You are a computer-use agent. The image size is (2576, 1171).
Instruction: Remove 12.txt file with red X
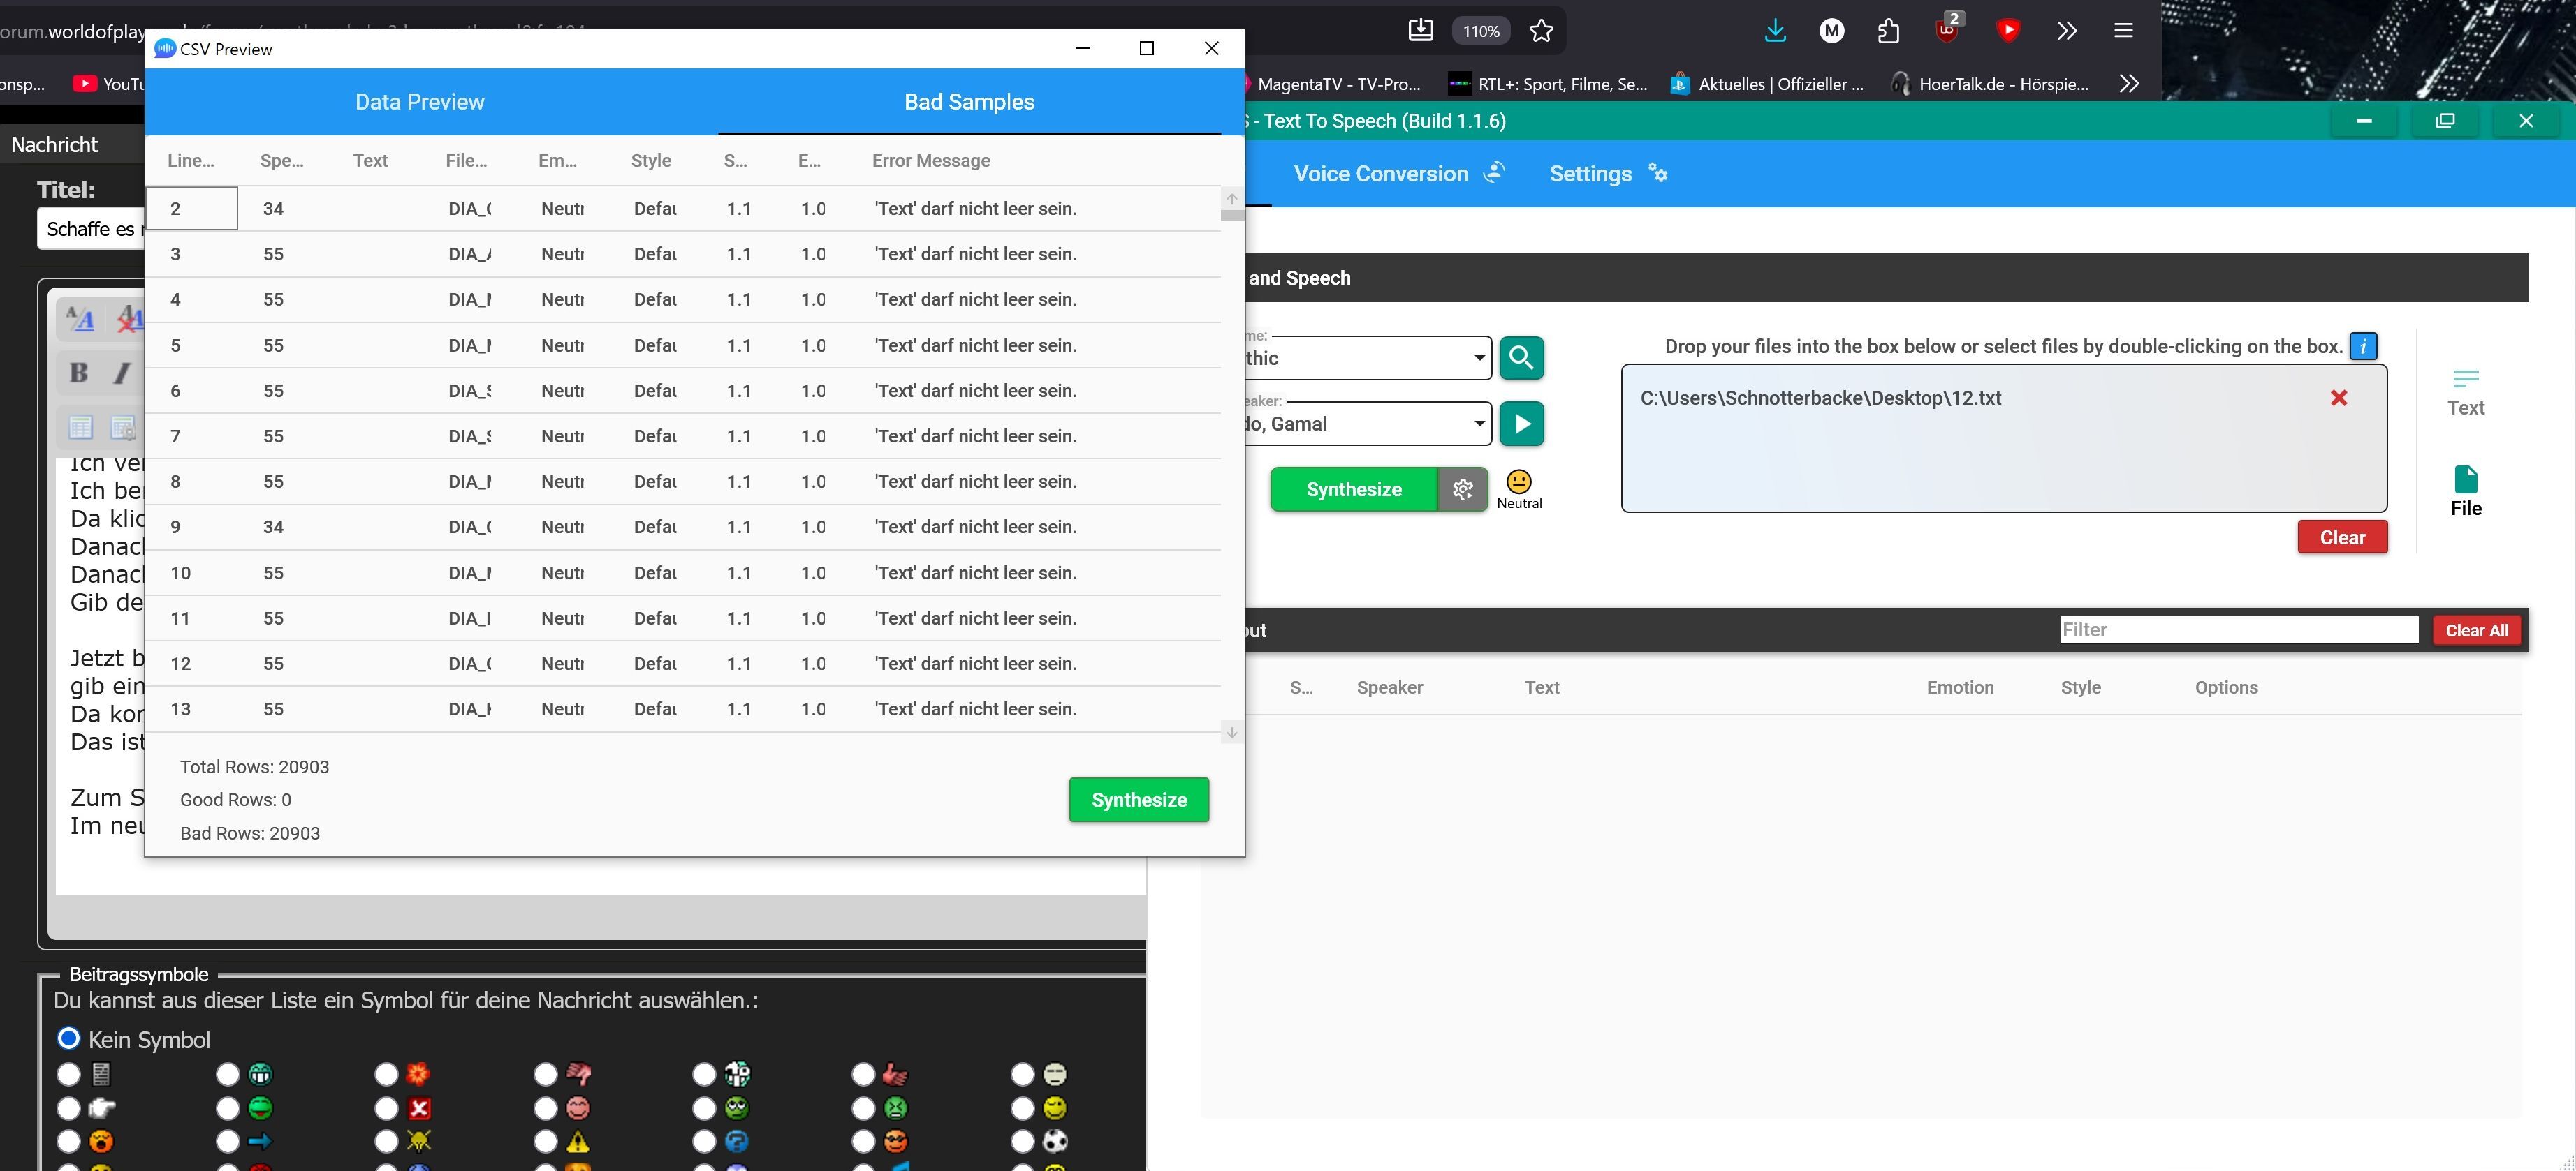(2338, 398)
